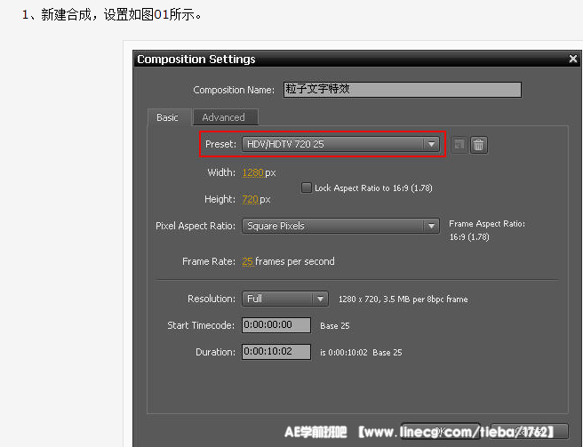The width and height of the screenshot is (583, 447).
Task: Open the Preset dropdown HDV/HDTV 720 25
Action: tap(340, 144)
